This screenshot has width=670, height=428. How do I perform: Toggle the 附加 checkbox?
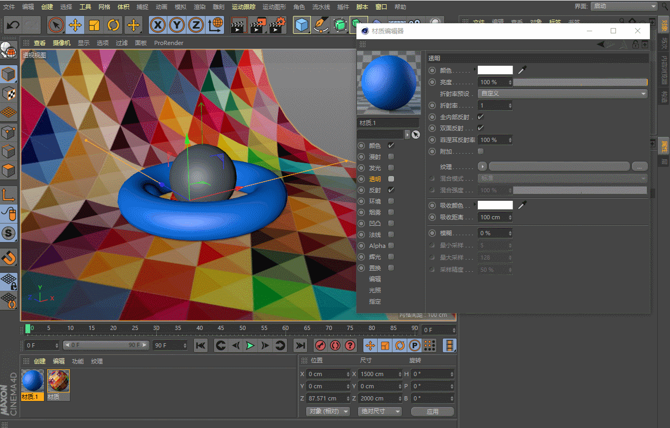click(480, 151)
